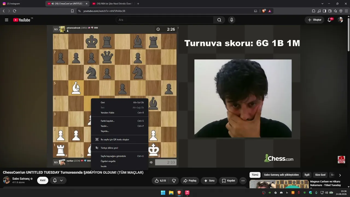
Task: Expand the notification options chevron beside bell
Action: pos(62,180)
